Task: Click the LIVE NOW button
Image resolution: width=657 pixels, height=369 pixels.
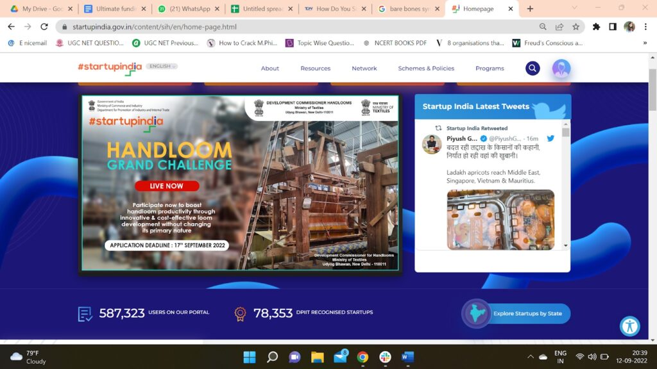Action: click(167, 186)
